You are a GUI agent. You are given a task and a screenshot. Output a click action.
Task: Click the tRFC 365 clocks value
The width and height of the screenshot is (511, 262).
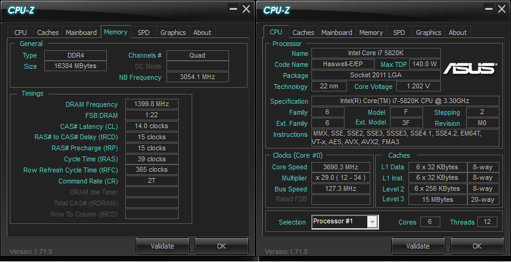tap(152, 169)
